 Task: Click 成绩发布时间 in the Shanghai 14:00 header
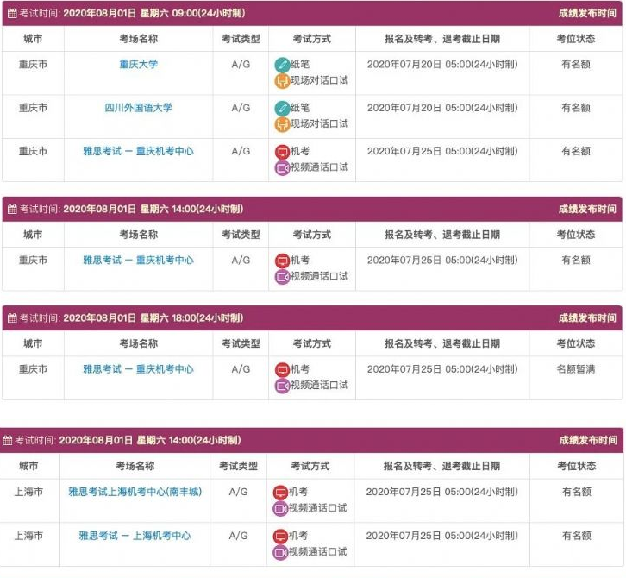pyautogui.click(x=588, y=440)
